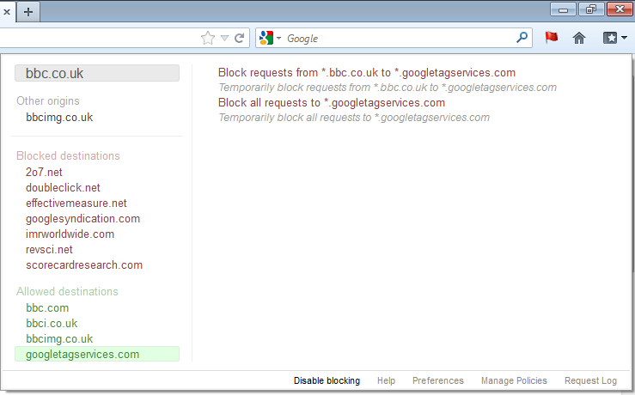Screen dimensions: 635x395
Task: Click the search magnifier icon
Action: 522,38
